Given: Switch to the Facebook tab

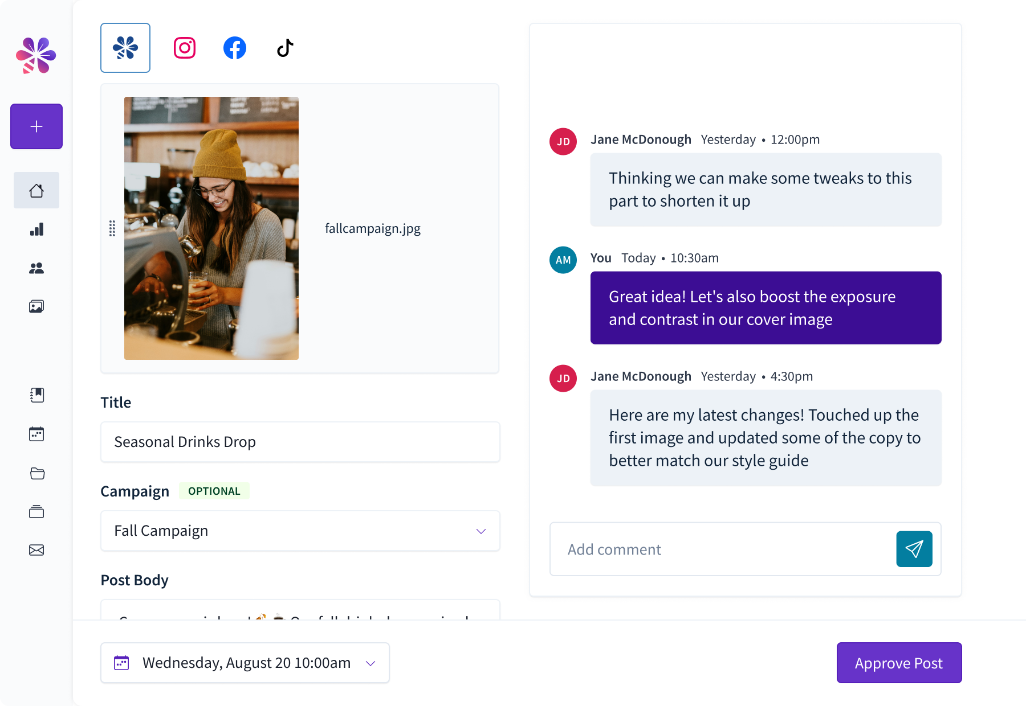Looking at the screenshot, I should [235, 48].
